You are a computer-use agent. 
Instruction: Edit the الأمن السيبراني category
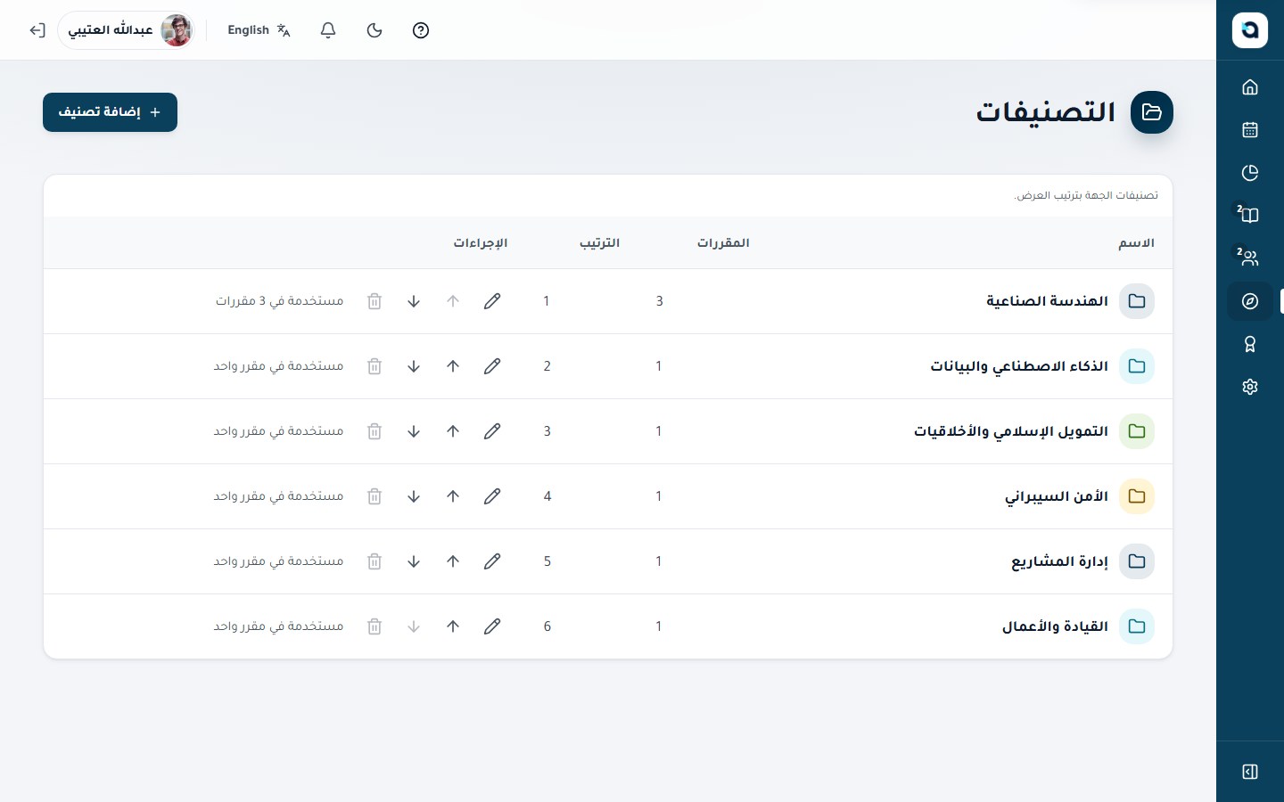pyautogui.click(x=492, y=496)
